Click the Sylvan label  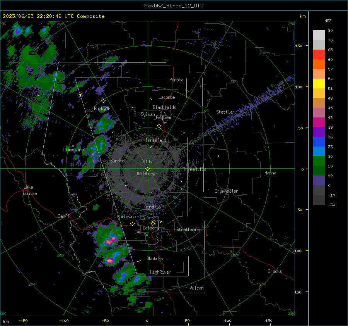pyautogui.click(x=148, y=114)
